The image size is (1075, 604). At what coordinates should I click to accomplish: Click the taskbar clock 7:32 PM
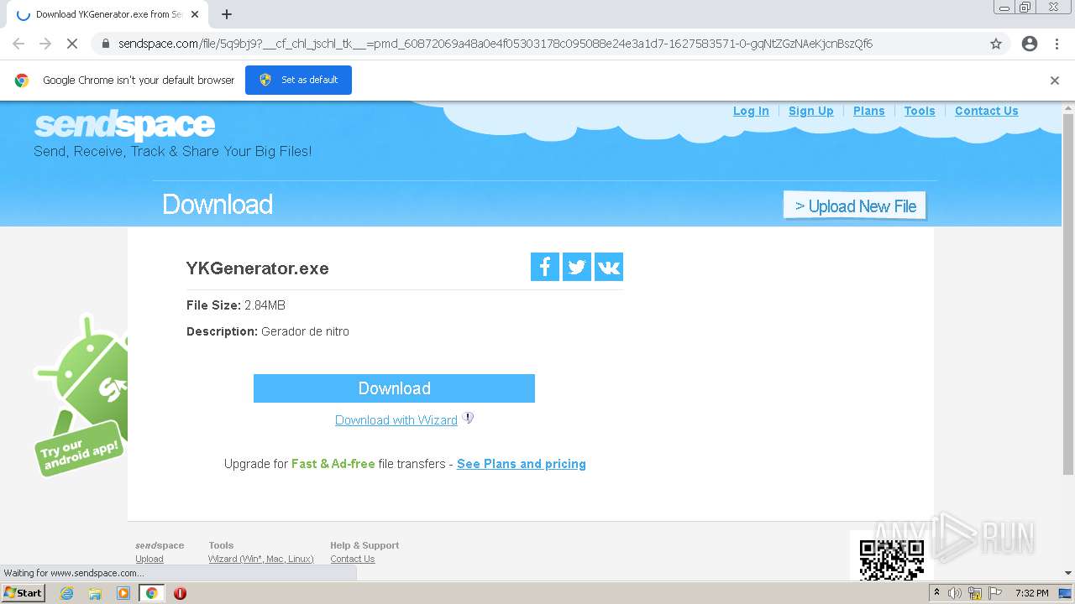[1032, 593]
